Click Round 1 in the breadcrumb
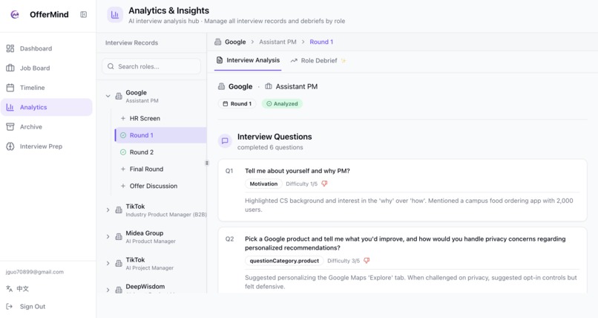This screenshot has height=318, width=598. [321, 42]
